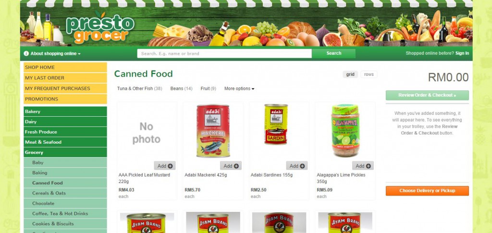Click the info icon beside About shopping online
The height and width of the screenshot is (233, 492).
26,54
